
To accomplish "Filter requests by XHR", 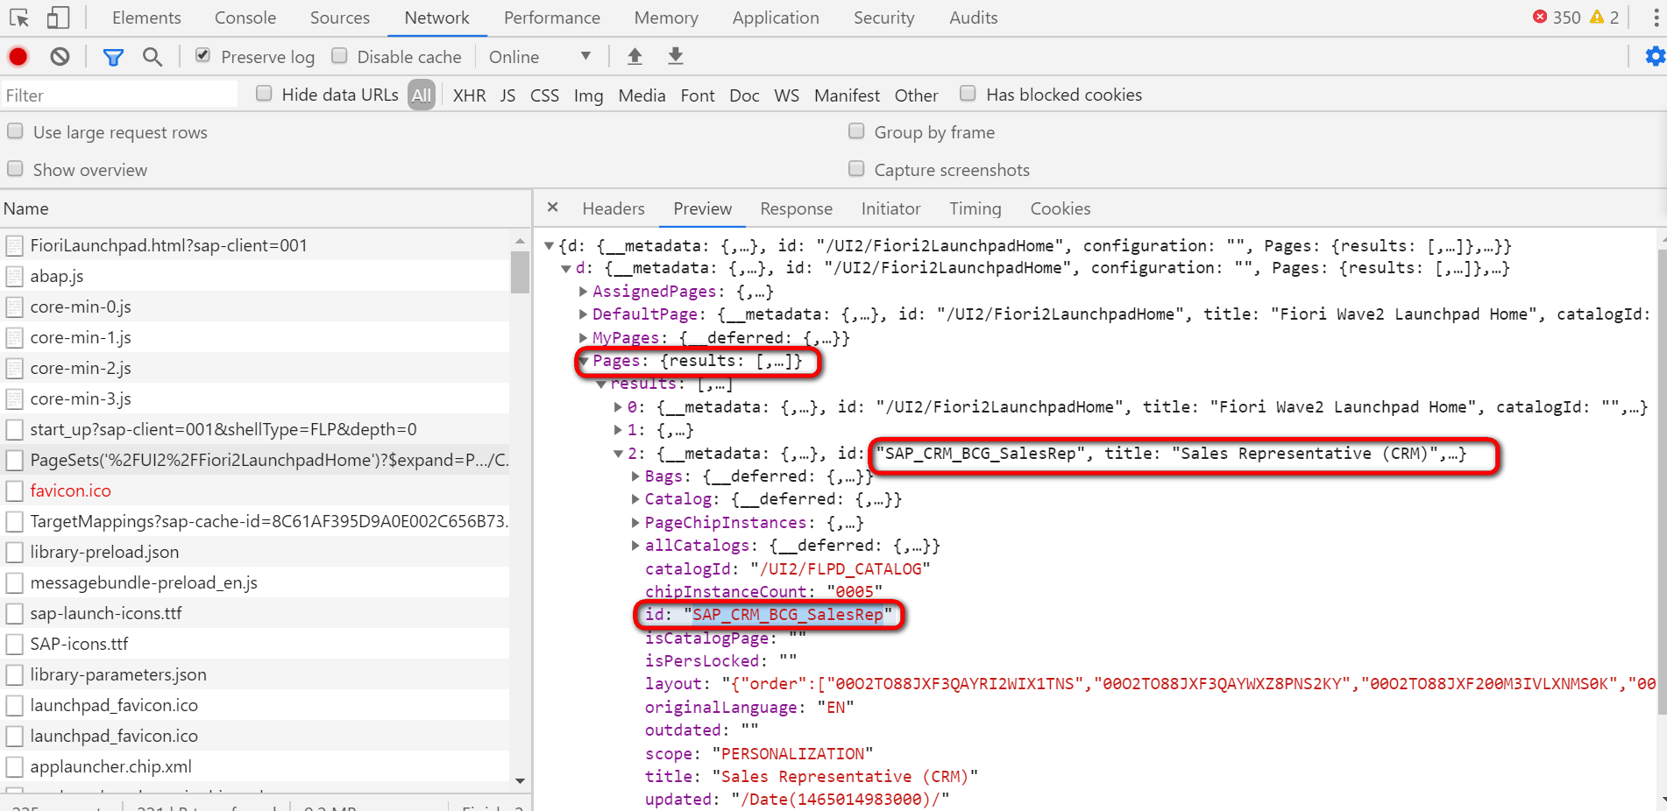I will tap(469, 95).
